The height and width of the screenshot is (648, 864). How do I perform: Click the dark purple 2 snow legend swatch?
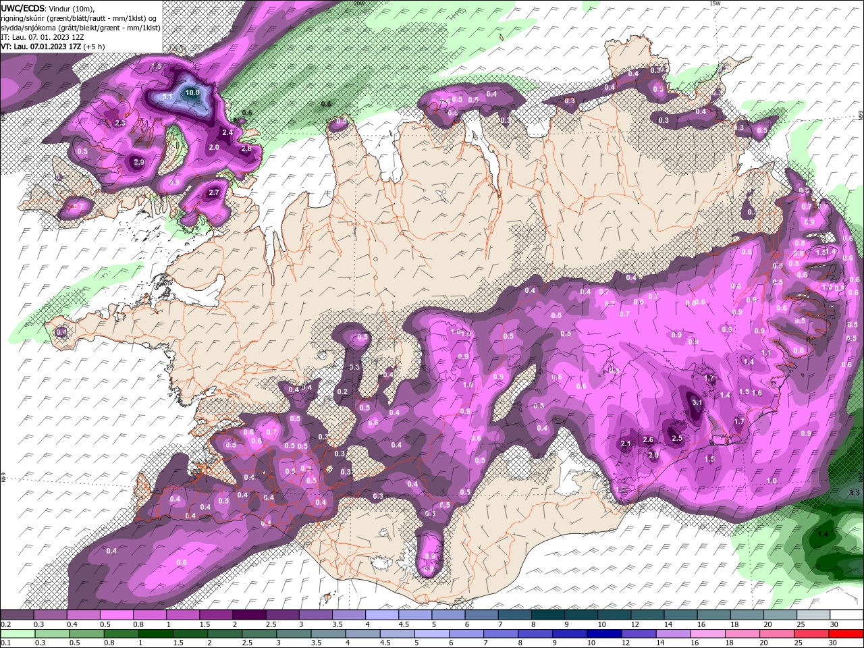(248, 616)
